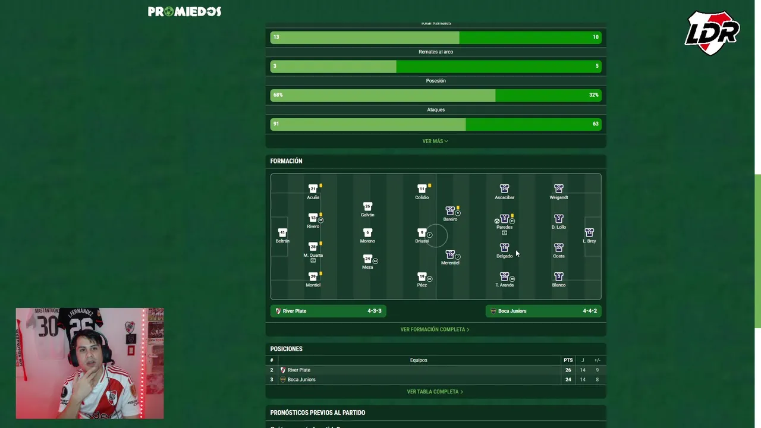
Task: Click the POSICIONES section heading
Action: [286, 349]
